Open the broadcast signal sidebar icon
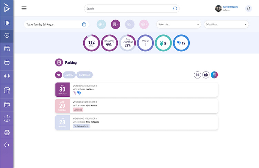This screenshot has height=168, width=259. pyautogui.click(x=7, y=76)
